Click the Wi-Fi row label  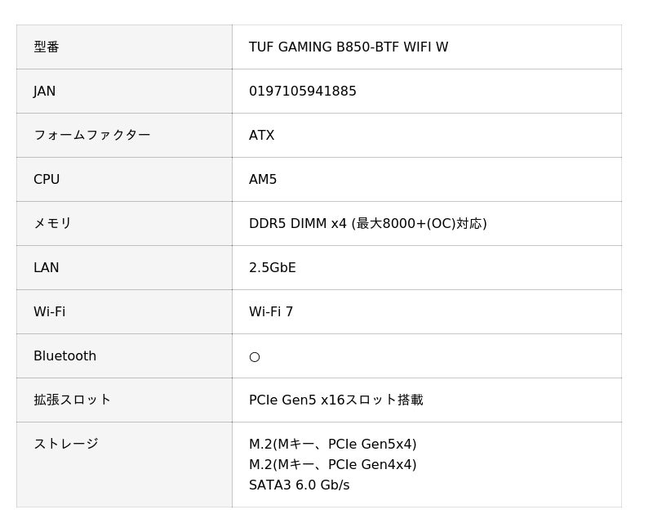point(50,312)
